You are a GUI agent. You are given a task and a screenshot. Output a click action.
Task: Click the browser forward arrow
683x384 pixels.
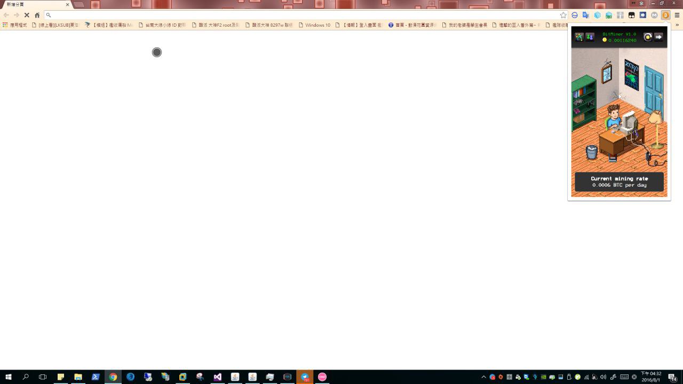[16, 15]
